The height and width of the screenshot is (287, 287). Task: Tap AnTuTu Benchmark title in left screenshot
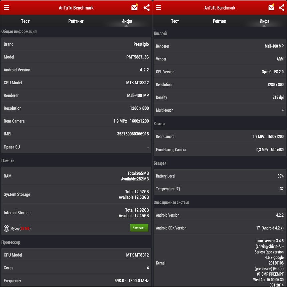click(76, 8)
